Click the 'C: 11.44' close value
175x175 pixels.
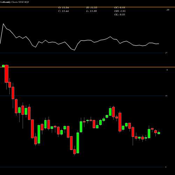[x=63, y=11]
